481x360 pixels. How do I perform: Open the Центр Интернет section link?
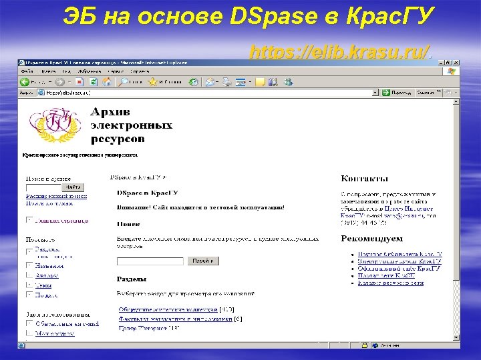coord(143,328)
